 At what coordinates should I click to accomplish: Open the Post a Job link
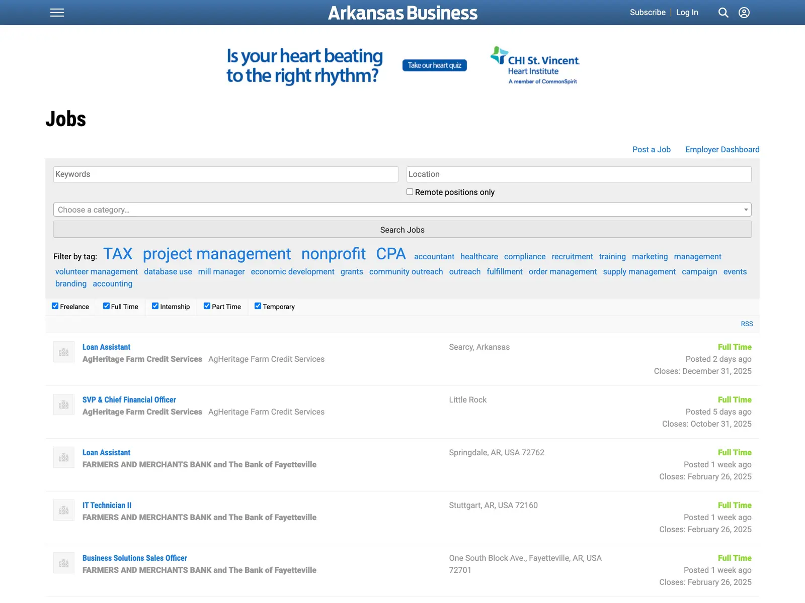click(652, 149)
